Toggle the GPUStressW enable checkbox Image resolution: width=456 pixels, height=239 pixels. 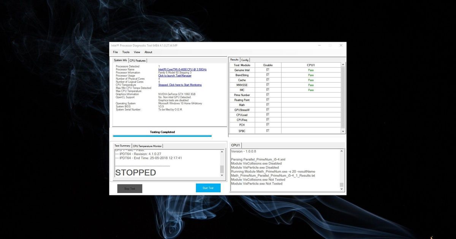click(268, 110)
